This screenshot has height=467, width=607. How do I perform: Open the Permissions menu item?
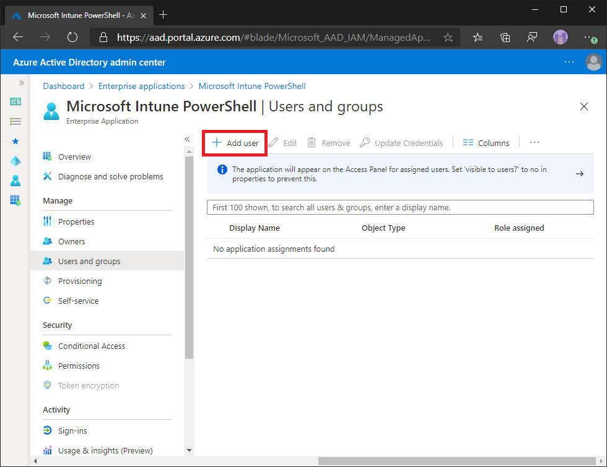[x=107, y=366]
